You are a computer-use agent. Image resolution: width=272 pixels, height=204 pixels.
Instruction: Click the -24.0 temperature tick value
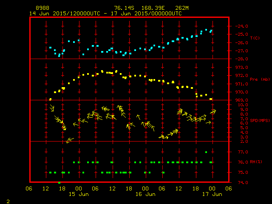tap(241, 26)
